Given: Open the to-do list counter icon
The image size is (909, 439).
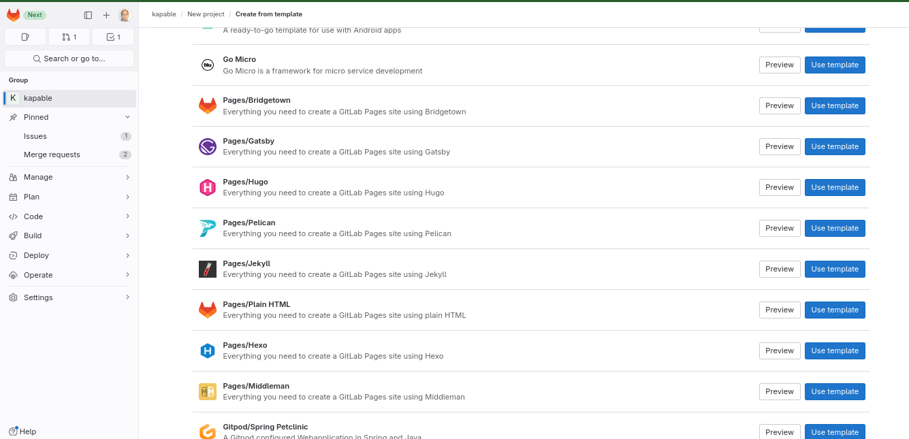Looking at the screenshot, I should point(113,37).
